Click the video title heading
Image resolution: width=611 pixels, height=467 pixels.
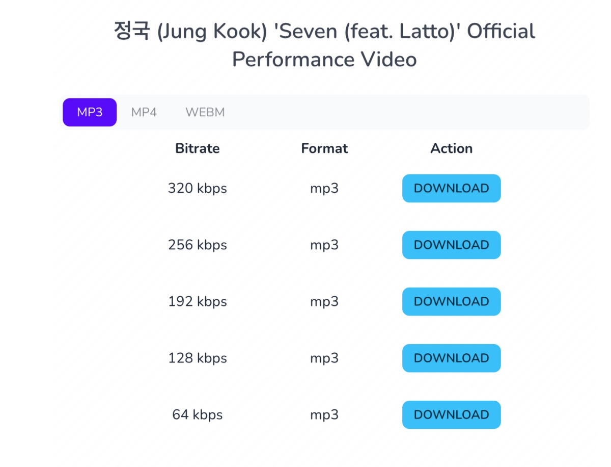(x=324, y=45)
